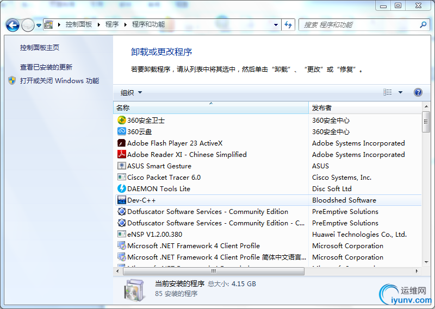Open help with the blue question icon

tap(418, 92)
